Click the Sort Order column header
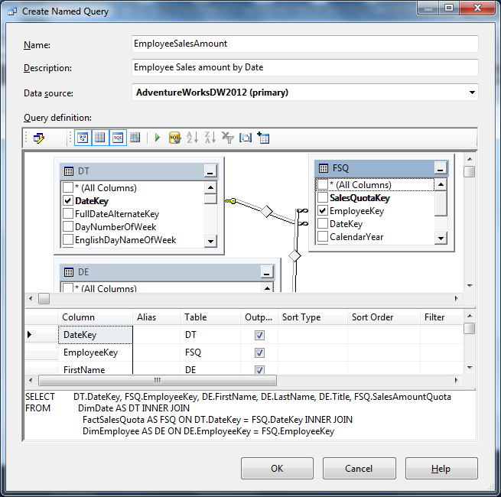 [384, 317]
